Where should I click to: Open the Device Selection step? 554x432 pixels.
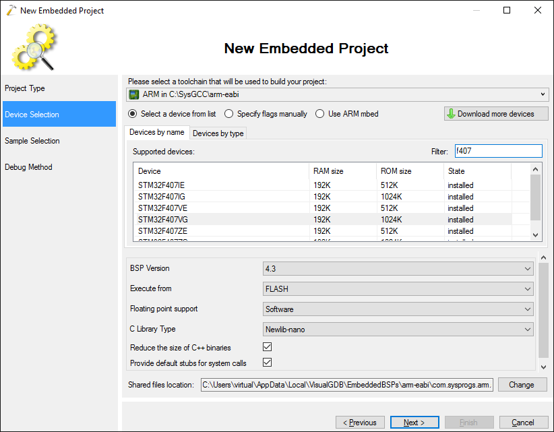click(x=59, y=114)
